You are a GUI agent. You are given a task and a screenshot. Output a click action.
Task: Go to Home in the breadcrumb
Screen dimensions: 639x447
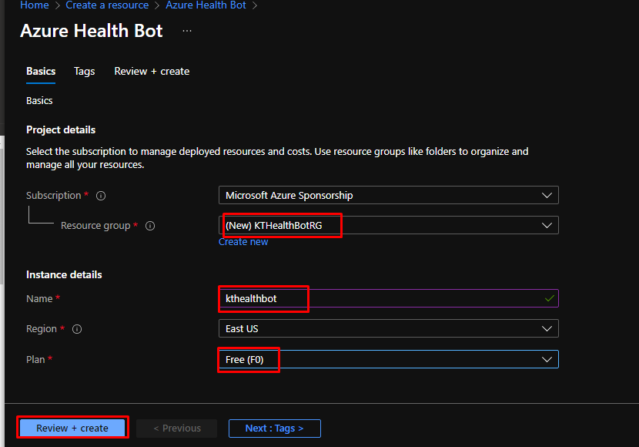[x=35, y=5]
